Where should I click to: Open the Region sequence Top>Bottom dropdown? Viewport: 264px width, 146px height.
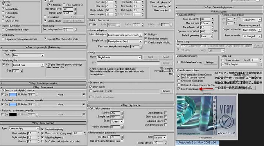point(251,30)
